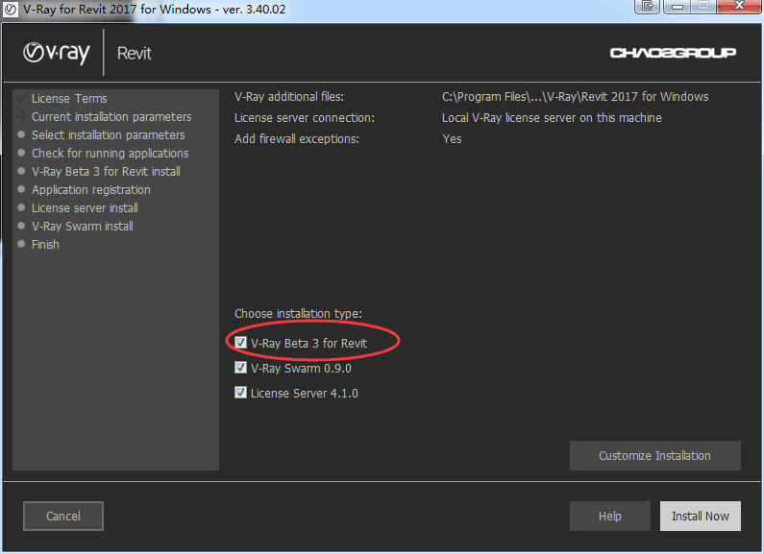Click the bullet beside License server install

tap(21, 208)
